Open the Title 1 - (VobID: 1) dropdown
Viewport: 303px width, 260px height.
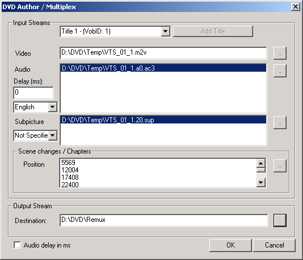click(x=166, y=31)
